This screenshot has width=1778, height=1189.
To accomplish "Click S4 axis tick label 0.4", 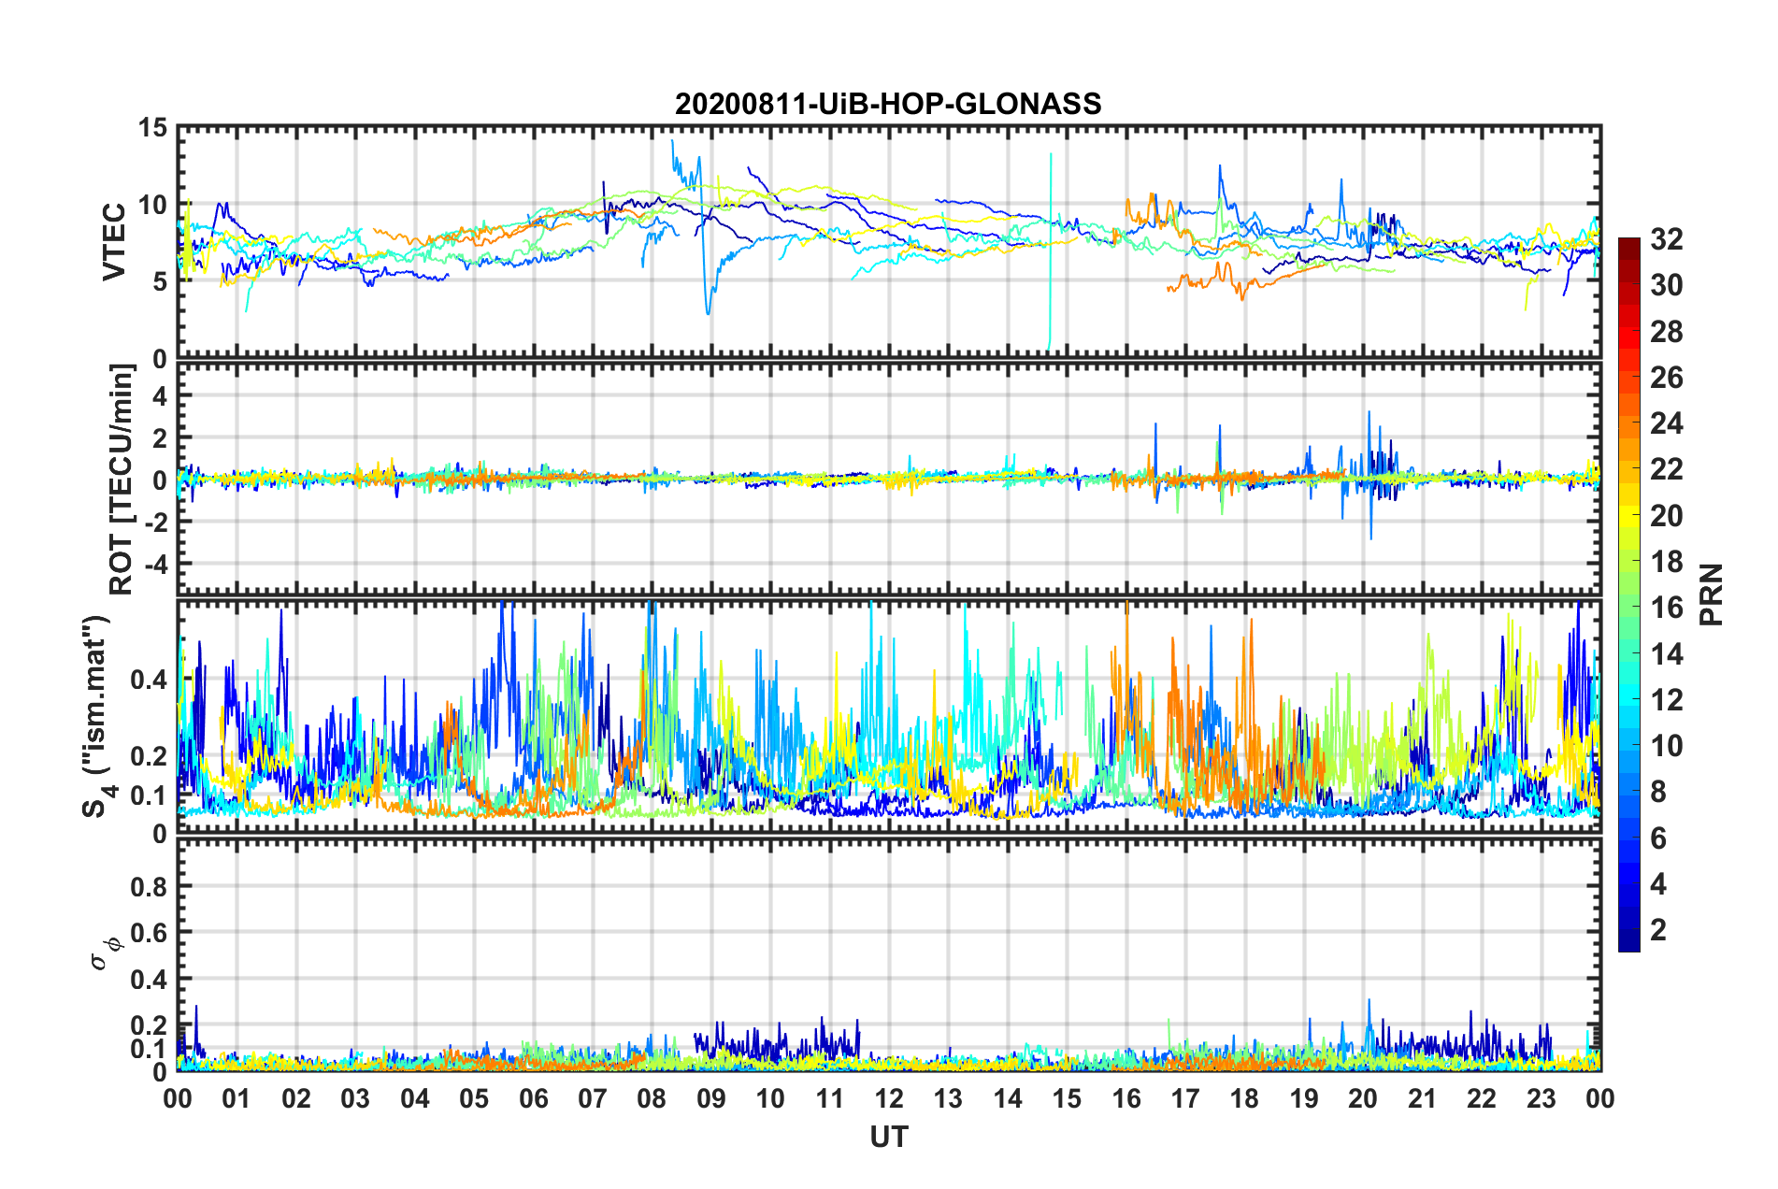I will pos(148,679).
